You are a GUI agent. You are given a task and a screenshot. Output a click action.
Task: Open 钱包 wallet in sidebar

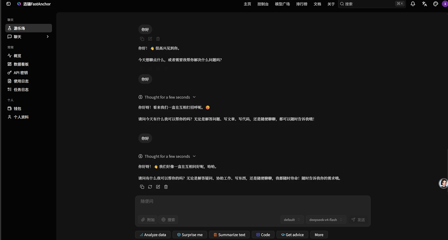pos(29,109)
